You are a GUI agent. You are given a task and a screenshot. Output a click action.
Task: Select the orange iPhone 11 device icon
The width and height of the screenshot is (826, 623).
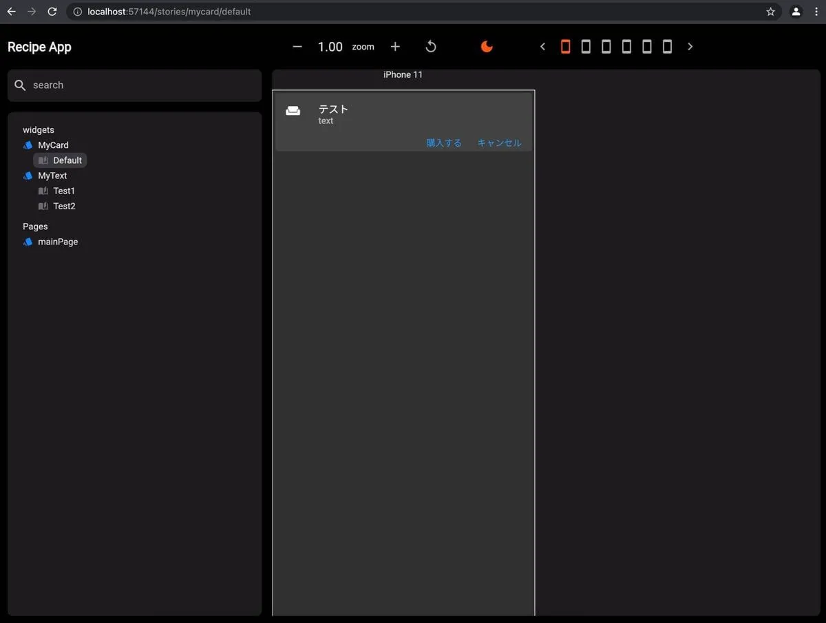click(566, 47)
